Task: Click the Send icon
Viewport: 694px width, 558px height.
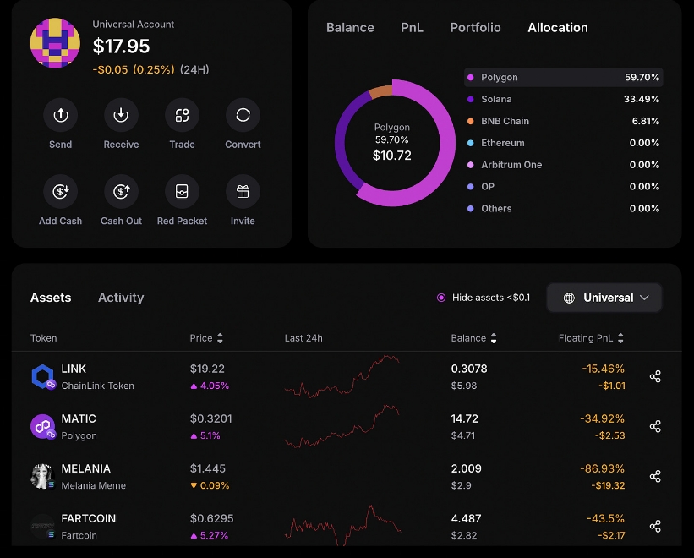Action: click(x=61, y=115)
